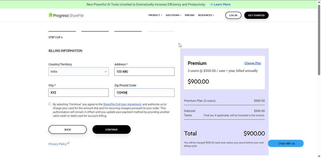Viewport: 321px width, 158px height.
Task: Open the Resources navigation menu
Action: pyautogui.click(x=206, y=15)
